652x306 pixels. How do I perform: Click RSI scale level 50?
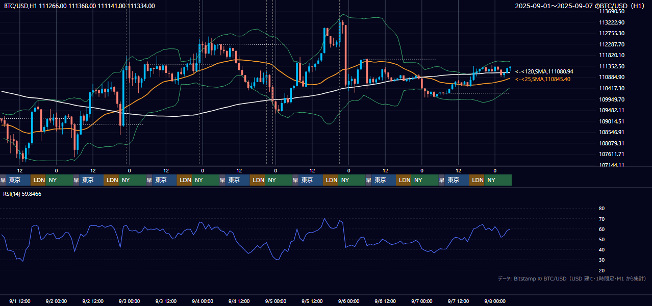pyautogui.click(x=601, y=239)
